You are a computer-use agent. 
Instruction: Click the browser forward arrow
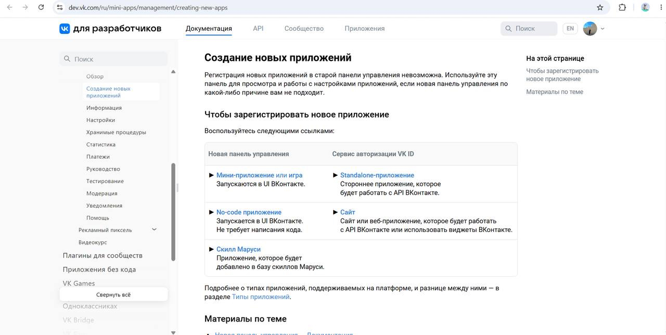[x=25, y=7]
